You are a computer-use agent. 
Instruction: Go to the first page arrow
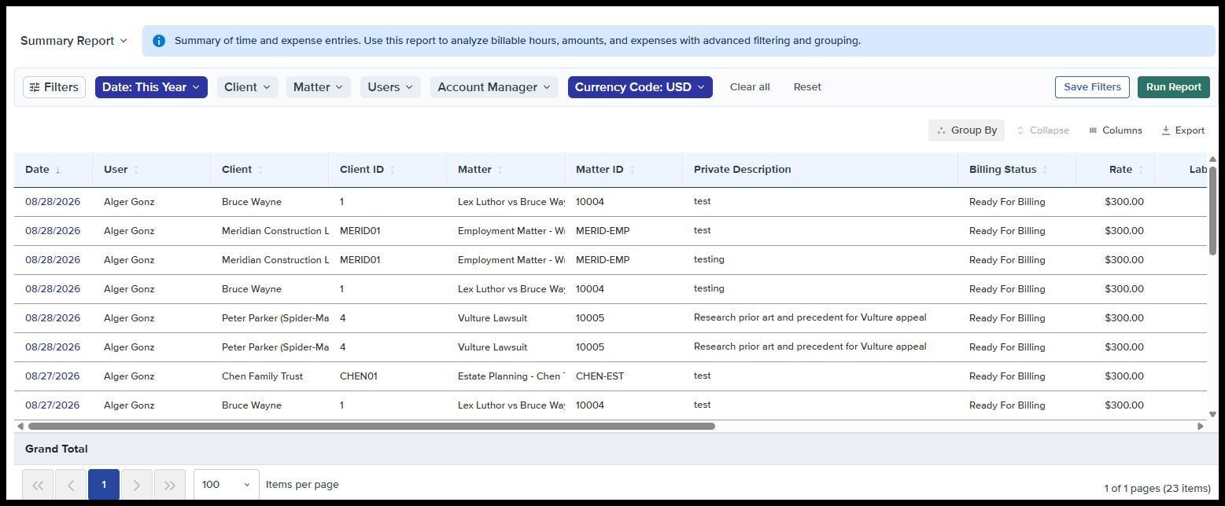(38, 485)
